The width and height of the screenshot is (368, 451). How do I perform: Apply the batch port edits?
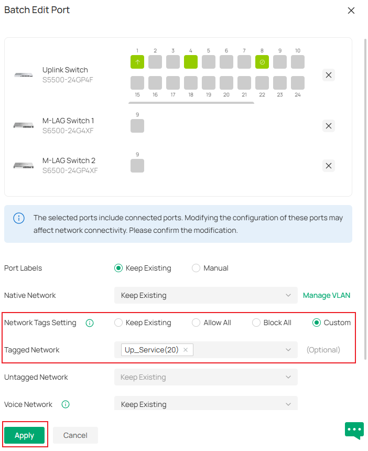point(24,435)
